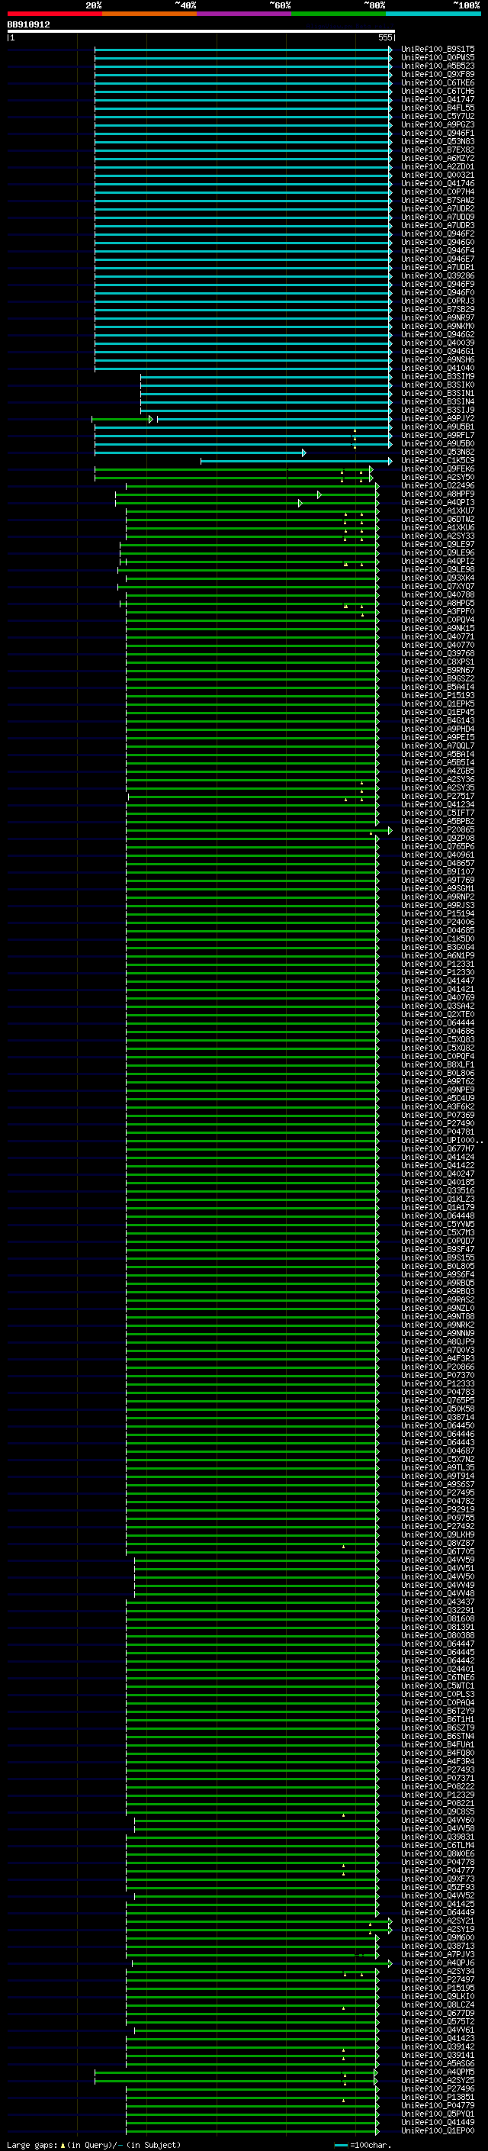Image resolution: width=488 pixels, height=2151 pixels.
Task: Select label UniRef100_Q43437
Action: click(x=438, y=1602)
